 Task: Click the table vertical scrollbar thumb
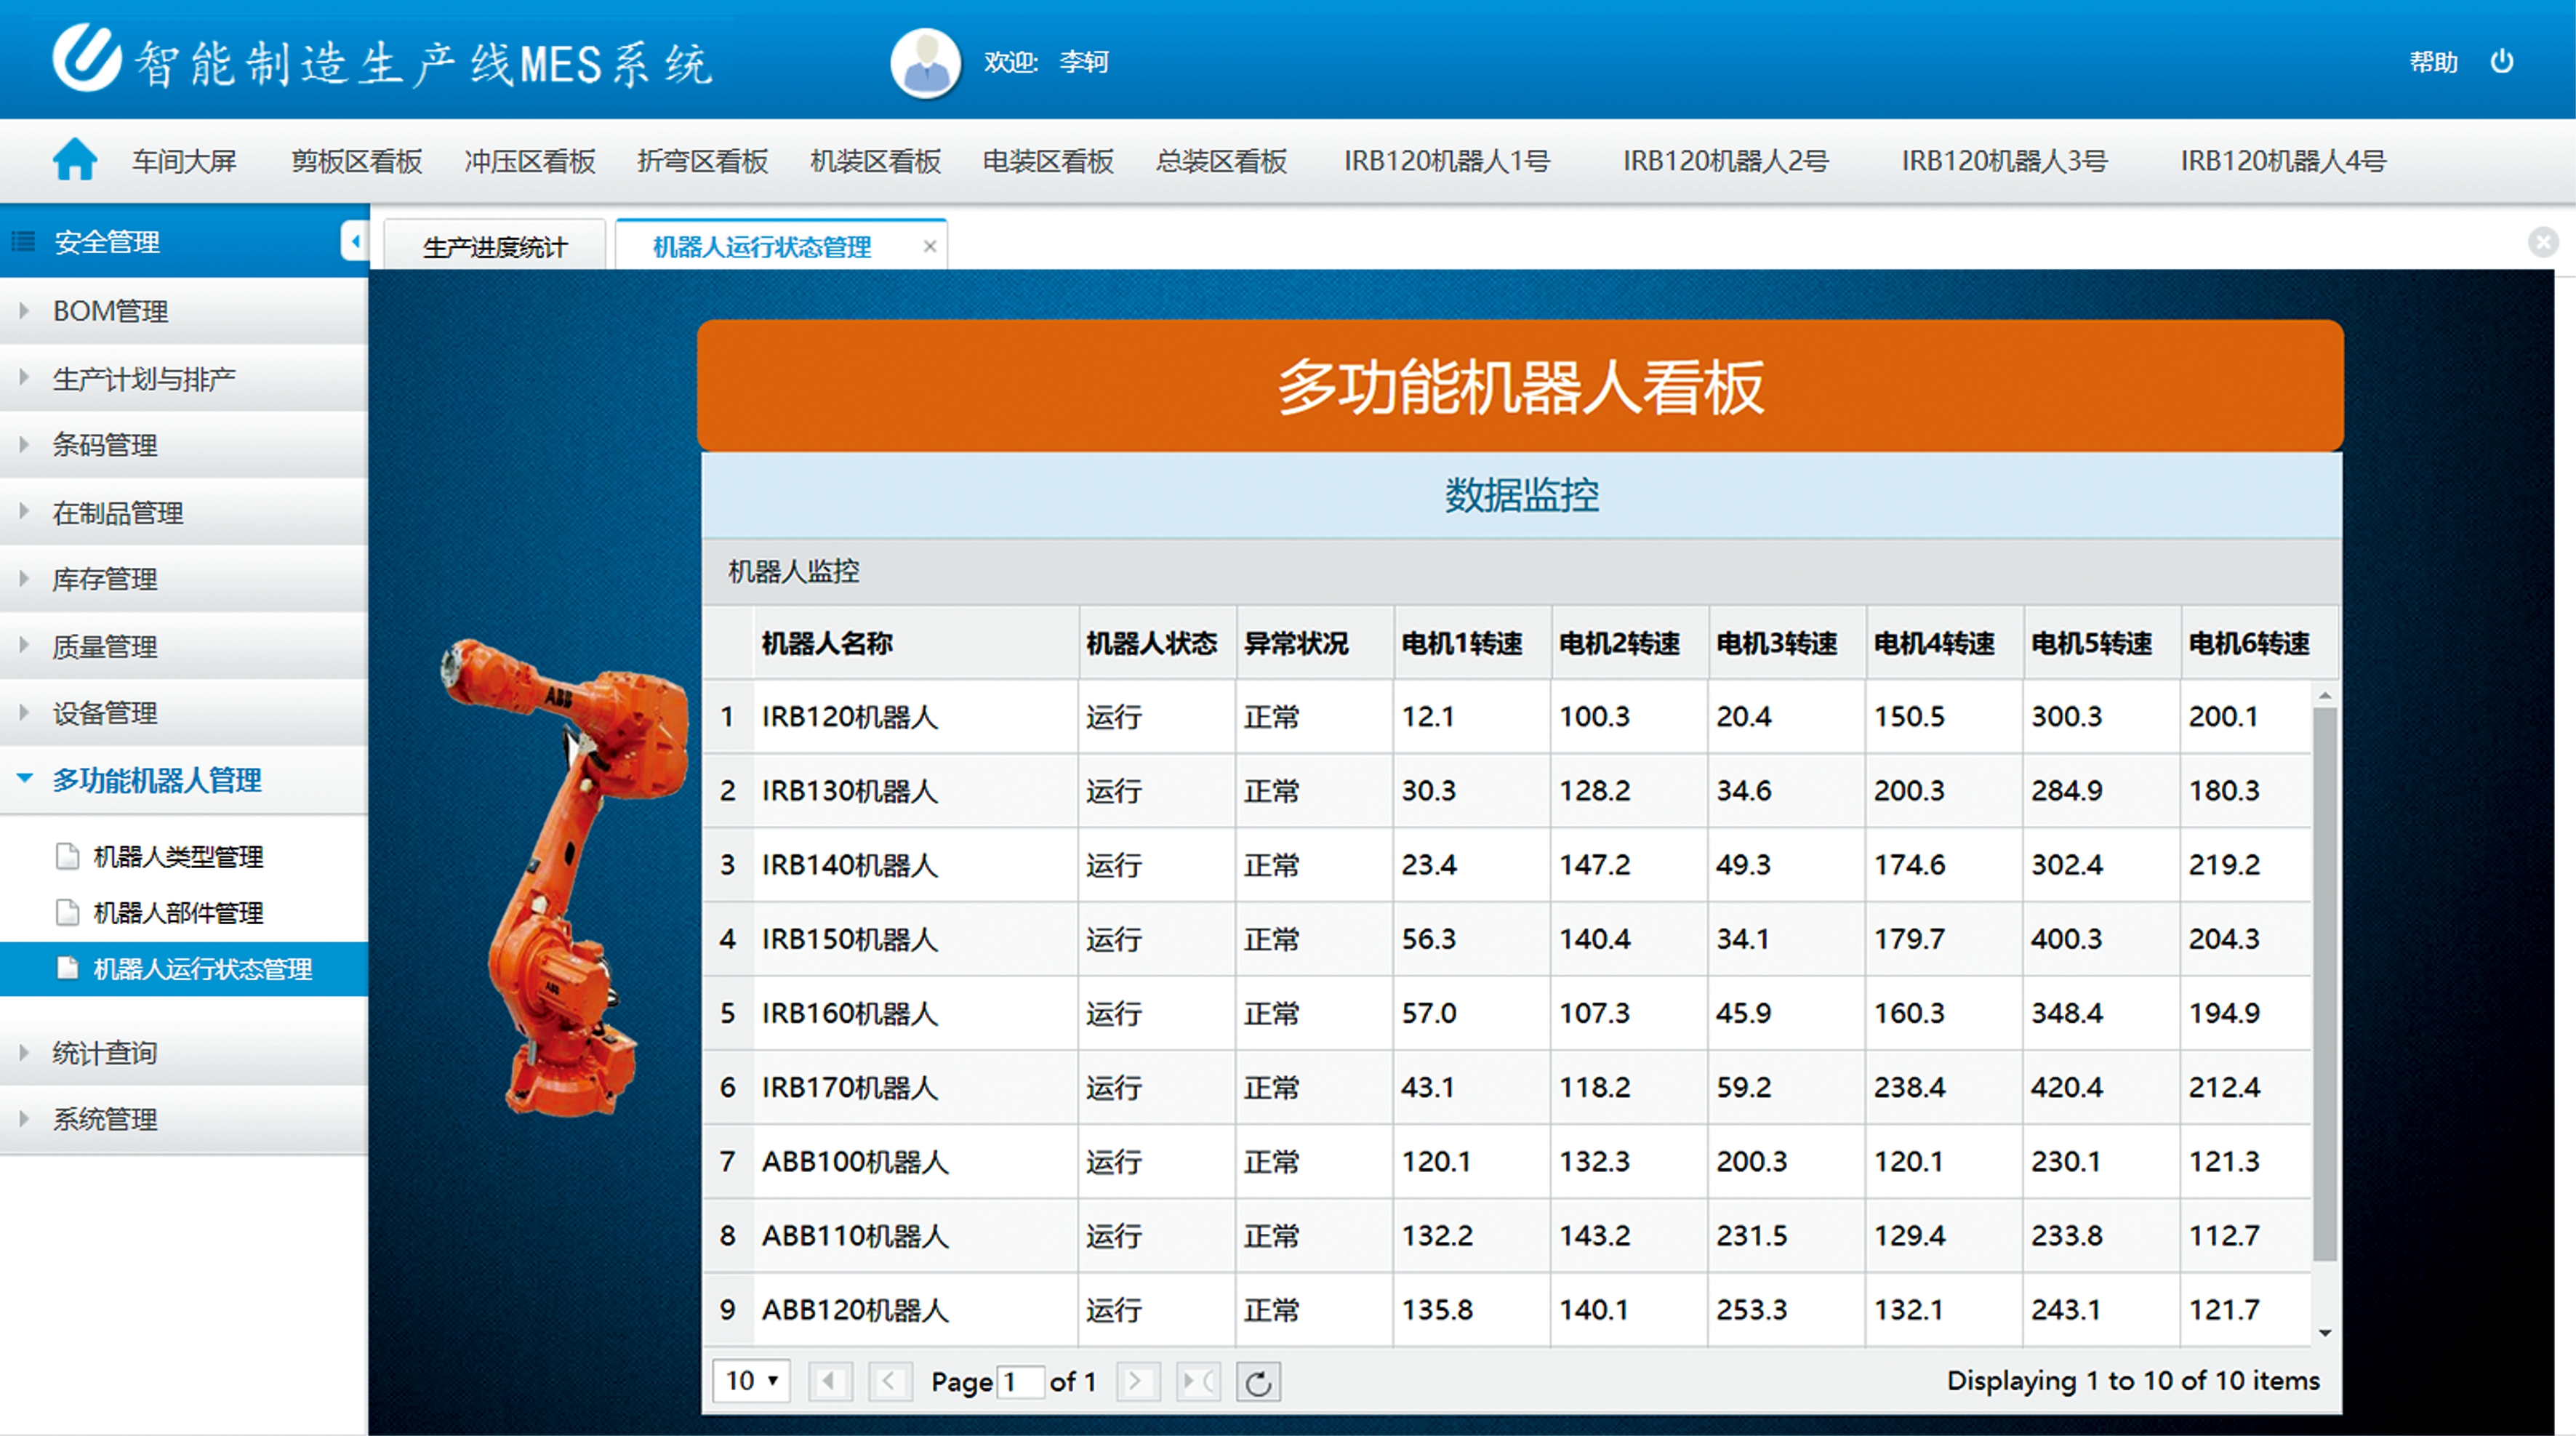pos(2325,985)
